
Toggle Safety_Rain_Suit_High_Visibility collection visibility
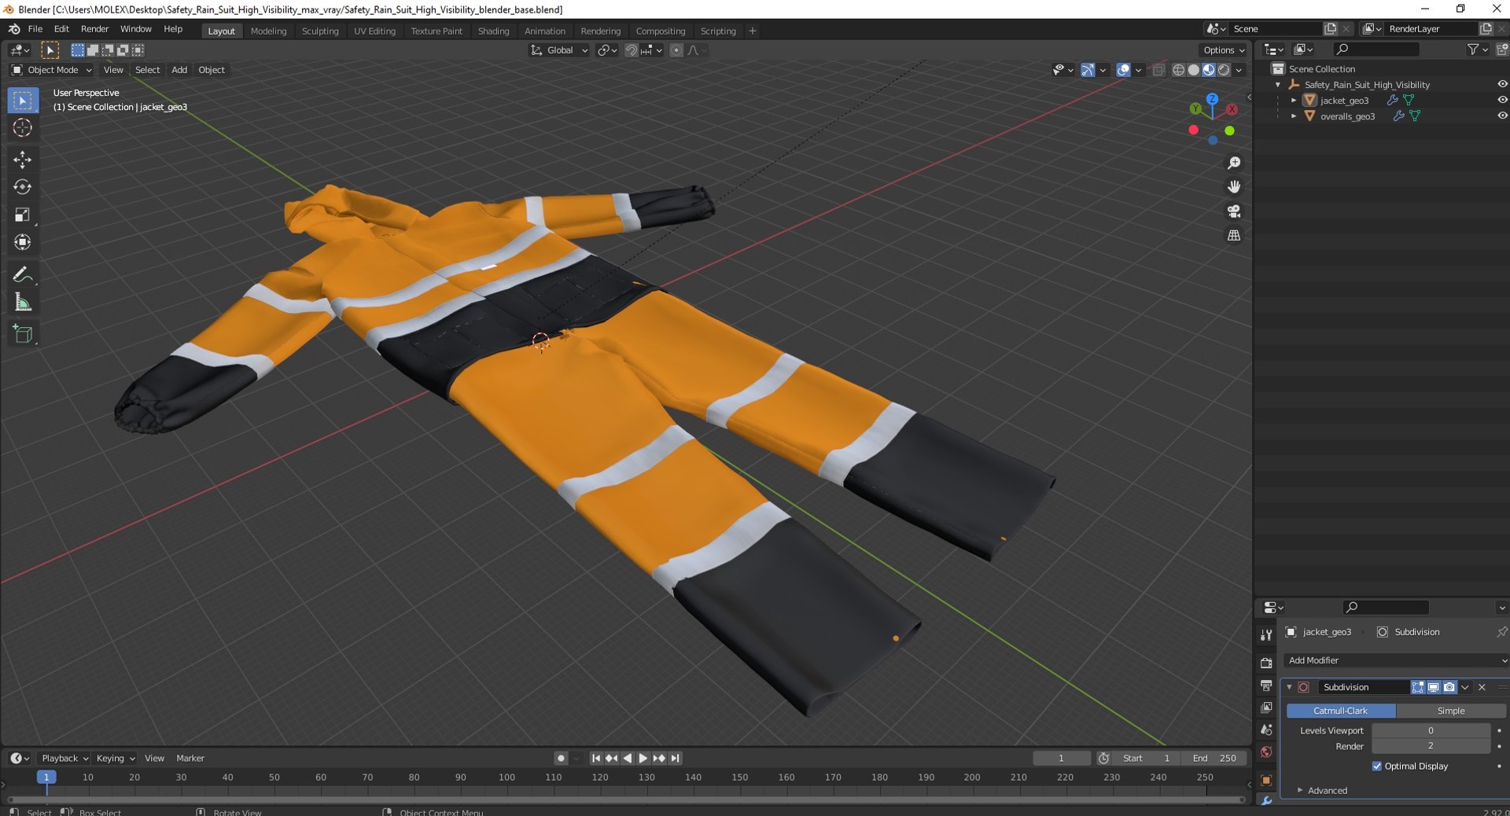1502,84
